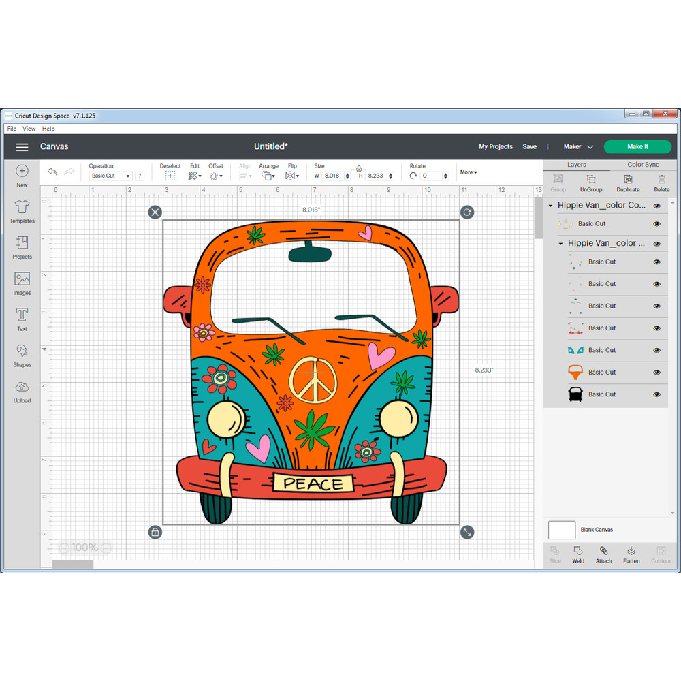Duplicate the selected layers

click(x=627, y=183)
